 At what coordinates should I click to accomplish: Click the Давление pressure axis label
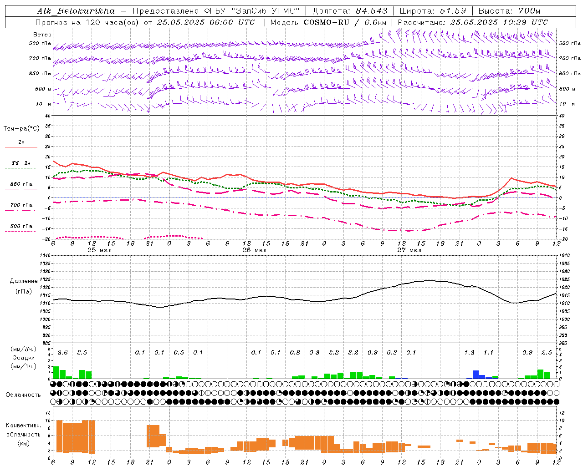[x=24, y=281]
